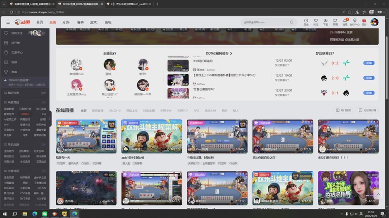The height and width of the screenshot is (218, 389).
Task: Click the browser refresh button
Action: pos(11,12)
